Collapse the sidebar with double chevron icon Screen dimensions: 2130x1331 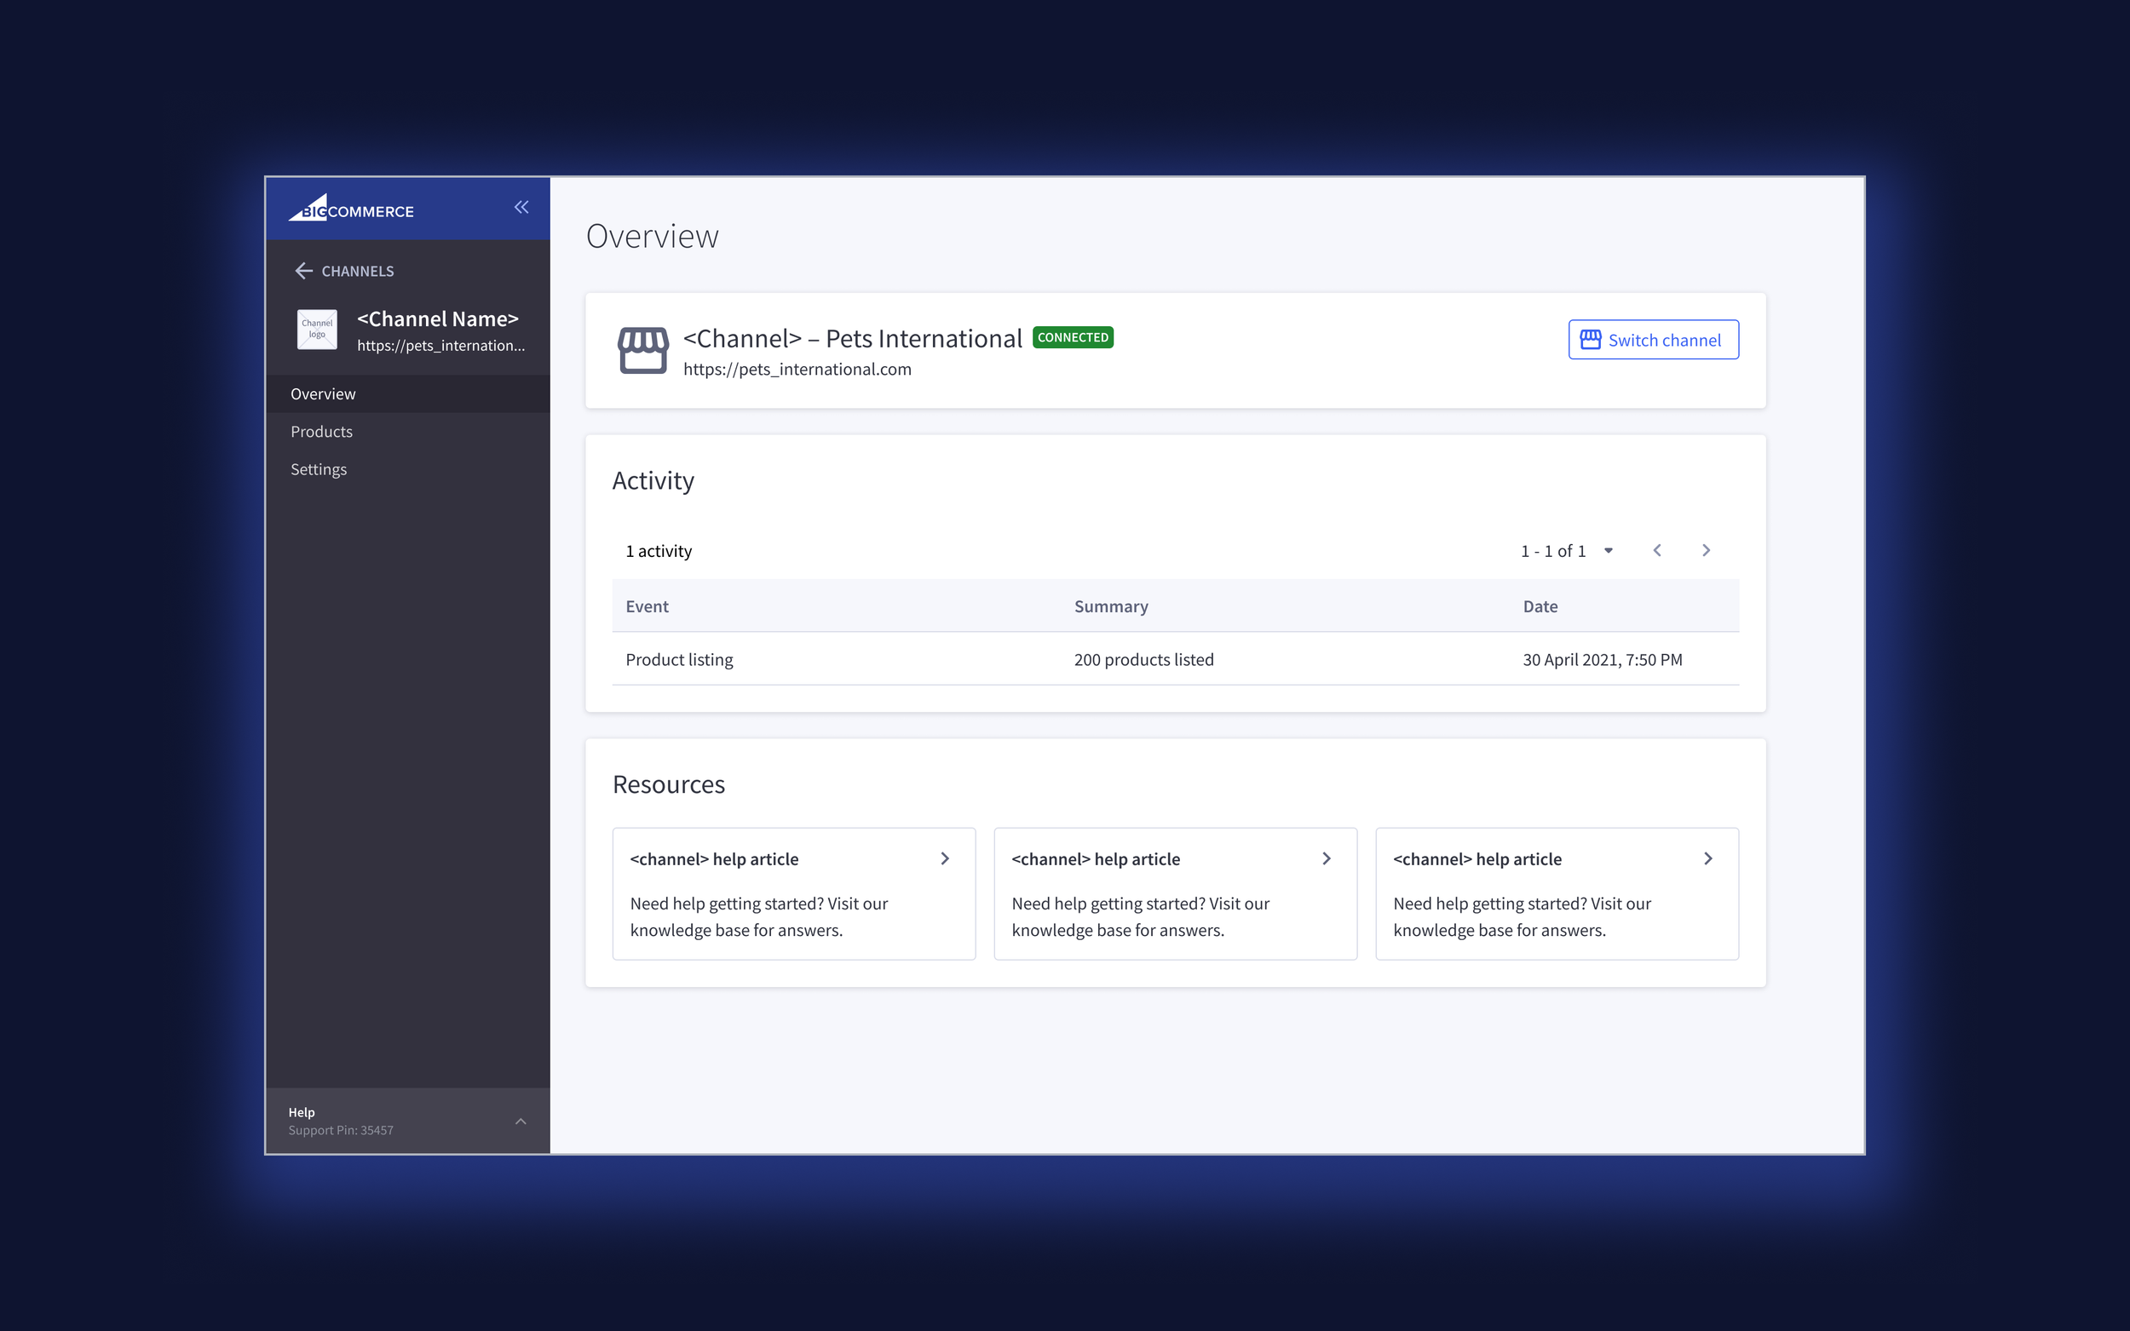pos(521,207)
